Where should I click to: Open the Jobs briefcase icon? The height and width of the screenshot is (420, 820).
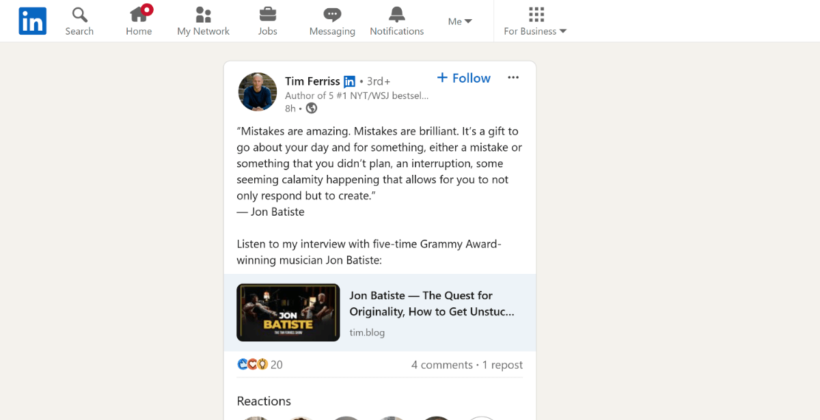click(x=267, y=14)
